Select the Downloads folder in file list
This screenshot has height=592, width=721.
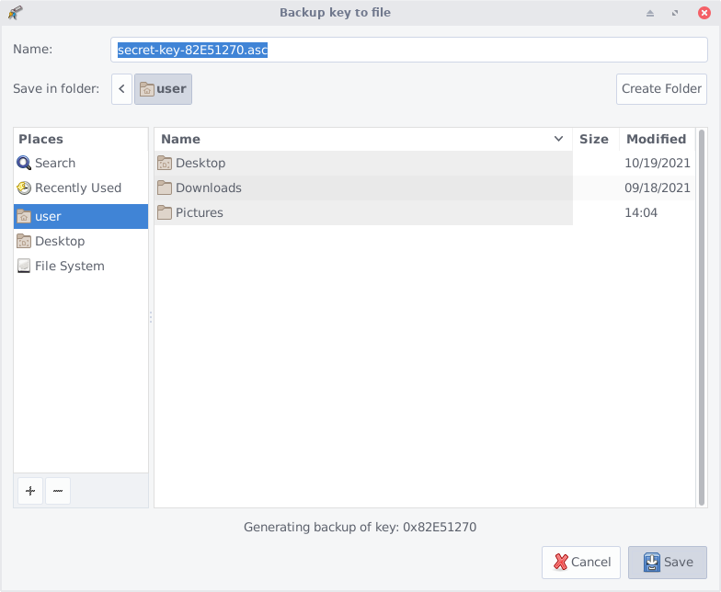pyautogui.click(x=208, y=188)
